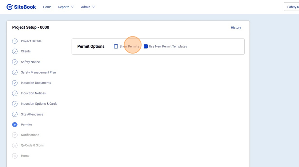
Task: Enable the Show Permits checkbox
Action: (116, 47)
